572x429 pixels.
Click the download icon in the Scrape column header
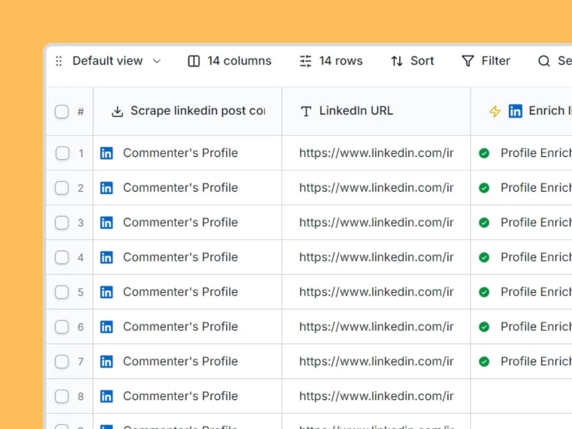coord(116,111)
